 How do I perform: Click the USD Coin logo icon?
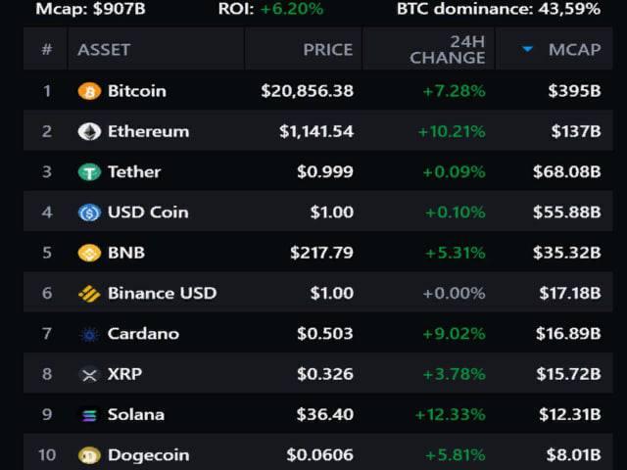89,212
